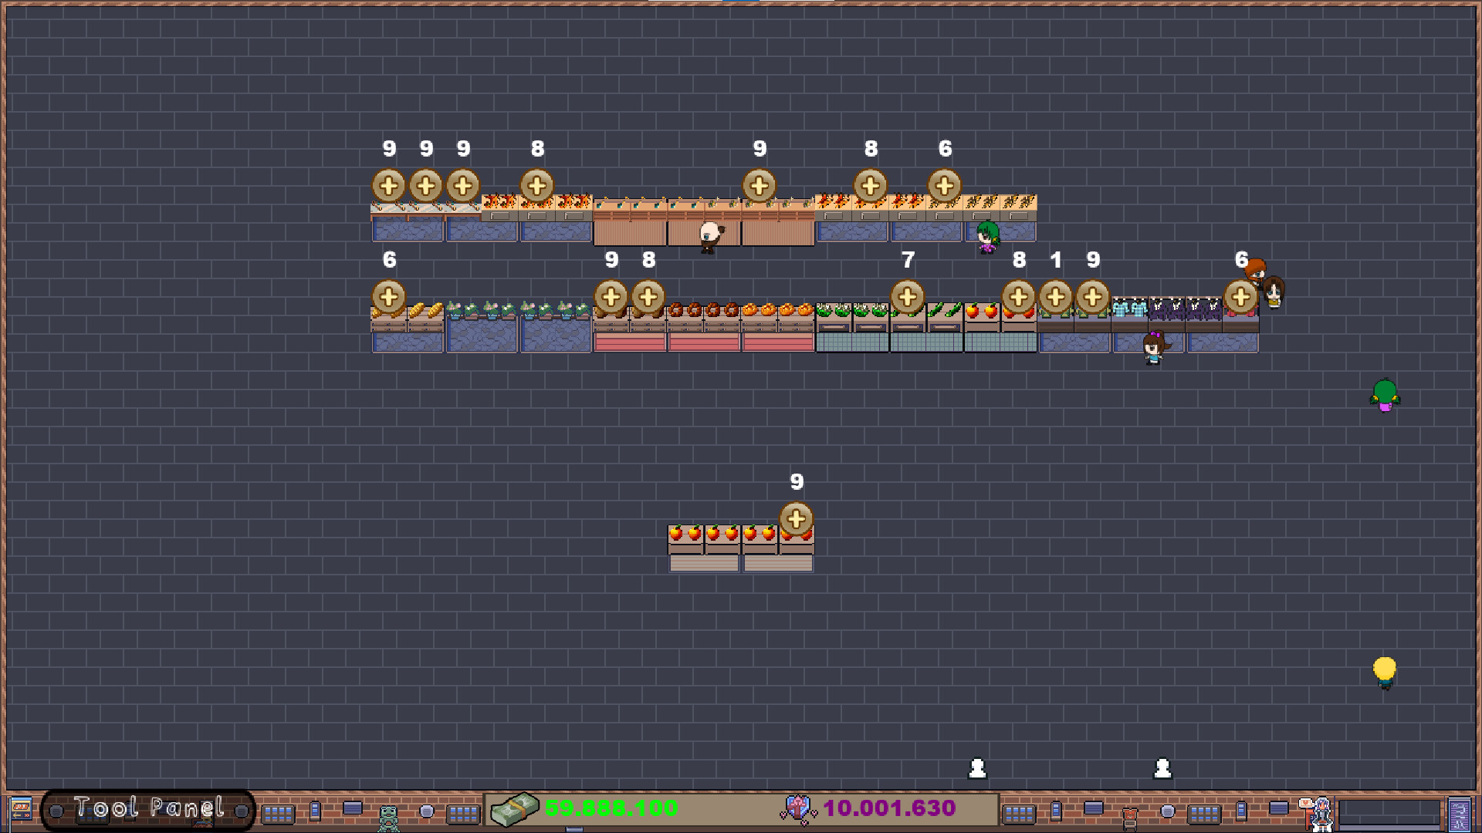Click the white person silhouette marker near the bottom
This screenshot has height=833, width=1482.
point(979,767)
